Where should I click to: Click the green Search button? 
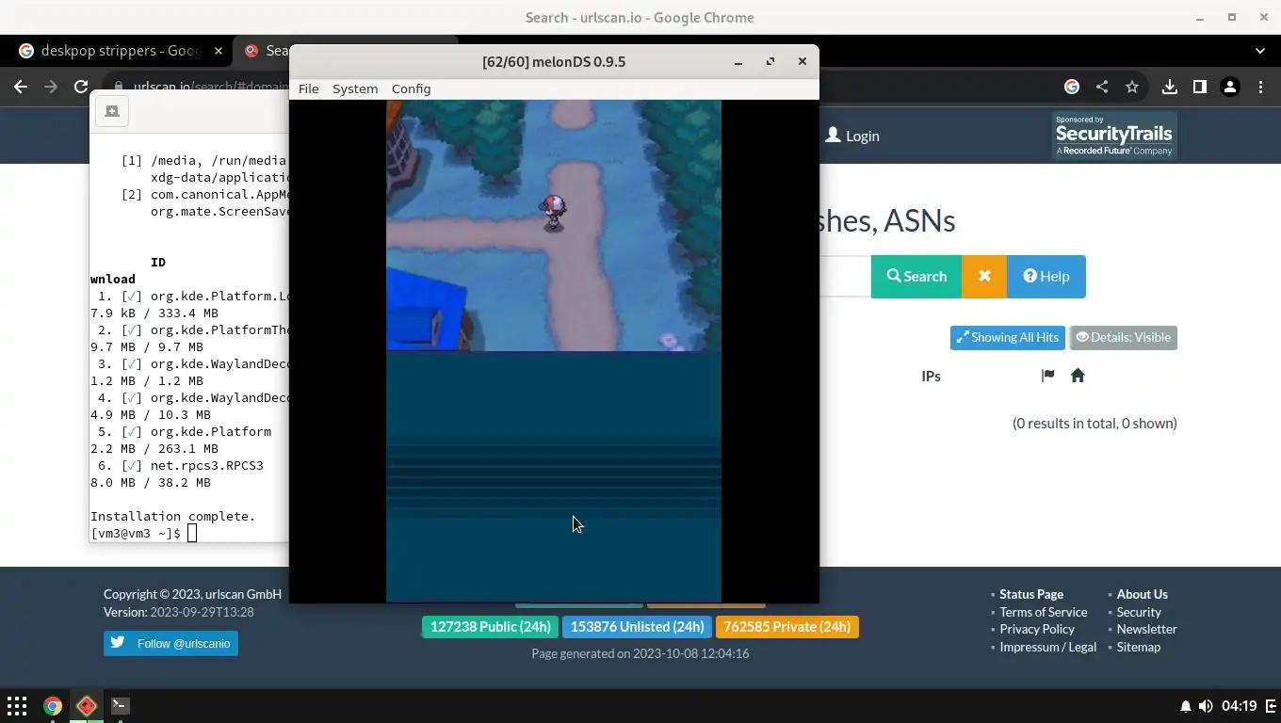pos(916,276)
